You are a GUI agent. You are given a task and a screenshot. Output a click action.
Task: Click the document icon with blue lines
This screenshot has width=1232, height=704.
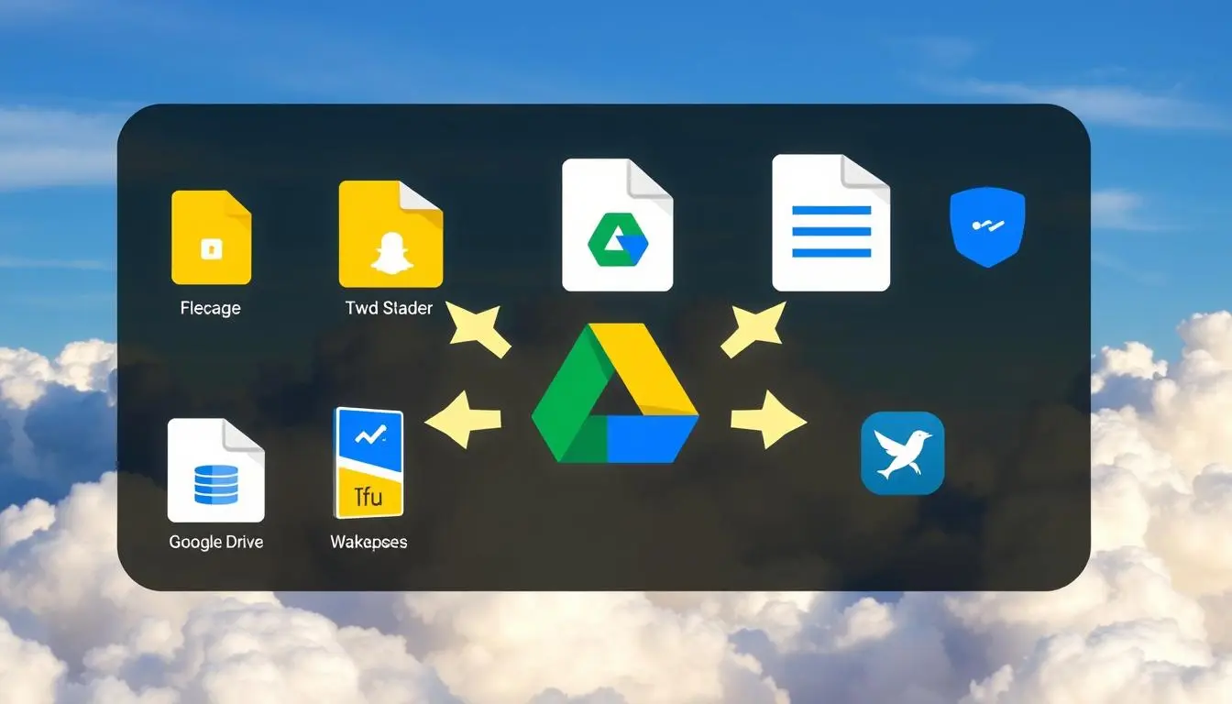830,223
